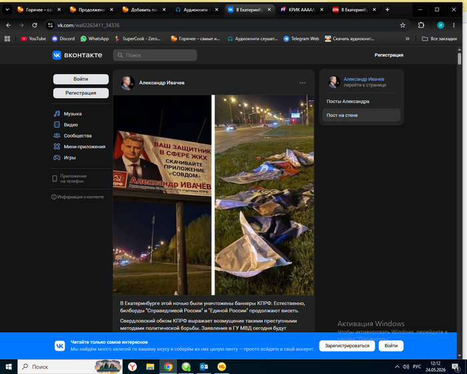
Task: Focus the VK "Поиск" search field
Action: (155, 55)
